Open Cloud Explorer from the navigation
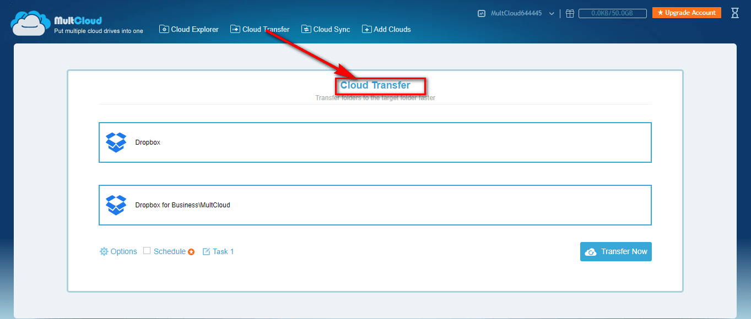This screenshot has width=751, height=319. click(x=189, y=29)
